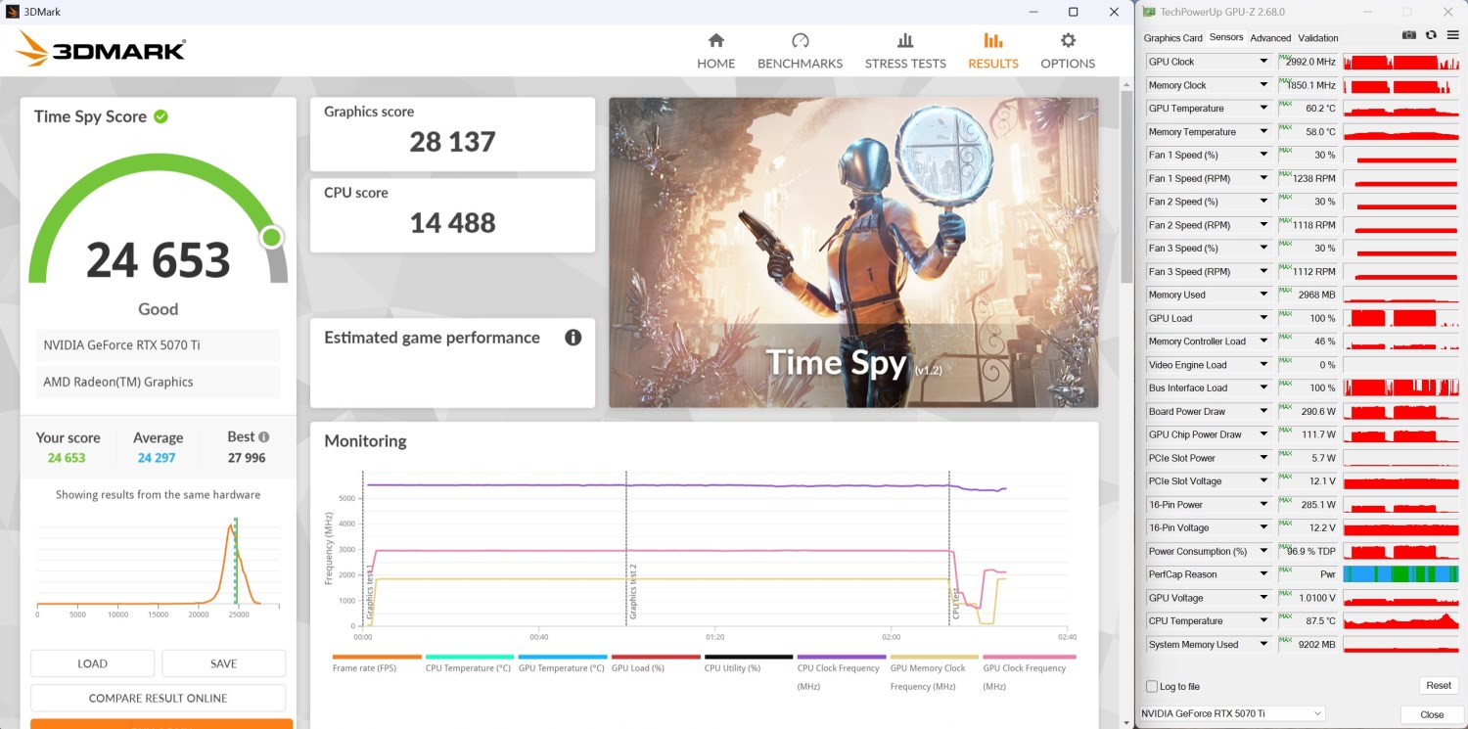Open the GPU Temperature sensor dropdown

(1263, 109)
